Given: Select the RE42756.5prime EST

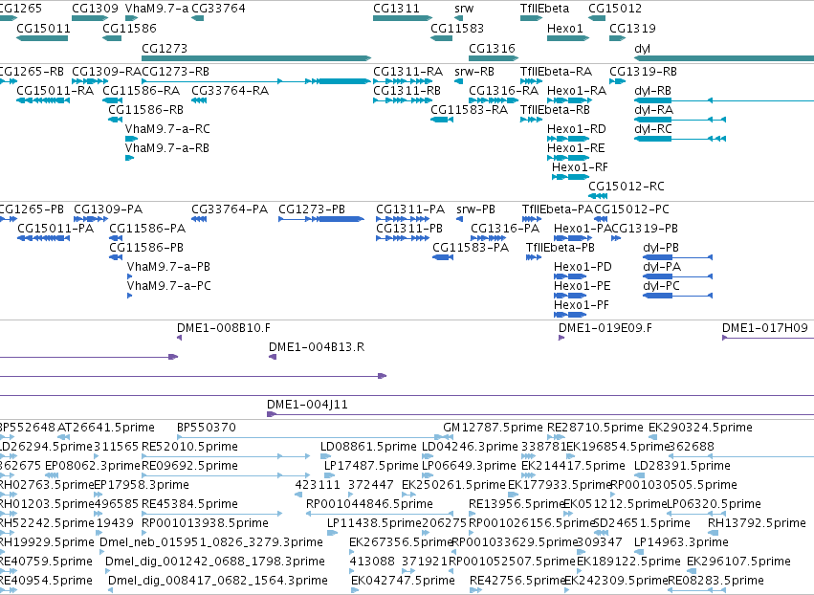Looking at the screenshot, I should click(x=475, y=590).
